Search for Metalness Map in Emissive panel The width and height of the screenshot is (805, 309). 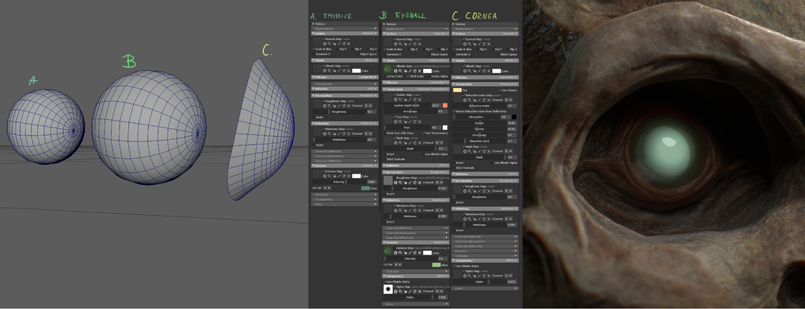click(329, 134)
